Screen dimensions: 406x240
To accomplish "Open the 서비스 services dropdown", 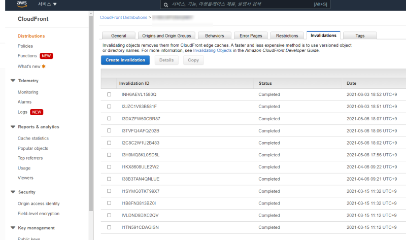I will (x=47, y=4).
